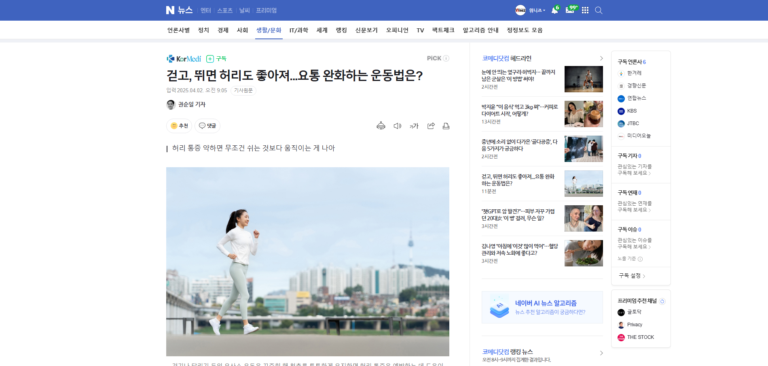
Task: Toggle the 추천 recommend reaction button
Action: tap(179, 126)
